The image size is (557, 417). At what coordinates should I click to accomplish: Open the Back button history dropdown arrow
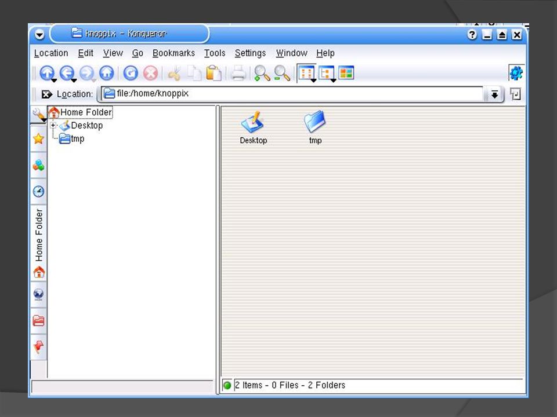[74, 81]
